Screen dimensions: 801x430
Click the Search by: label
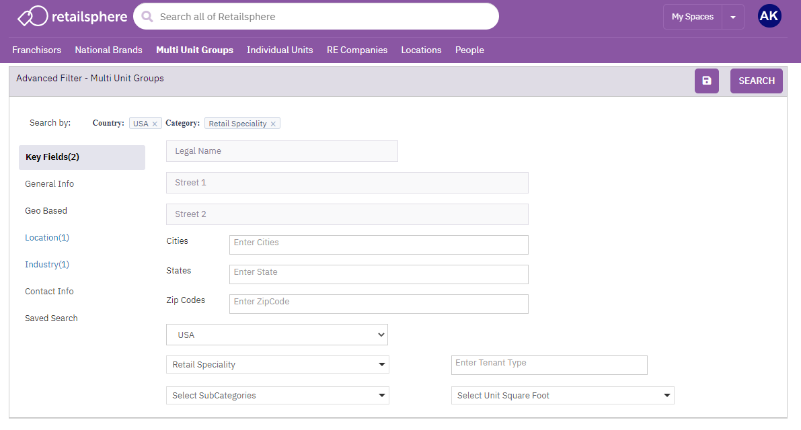click(50, 123)
